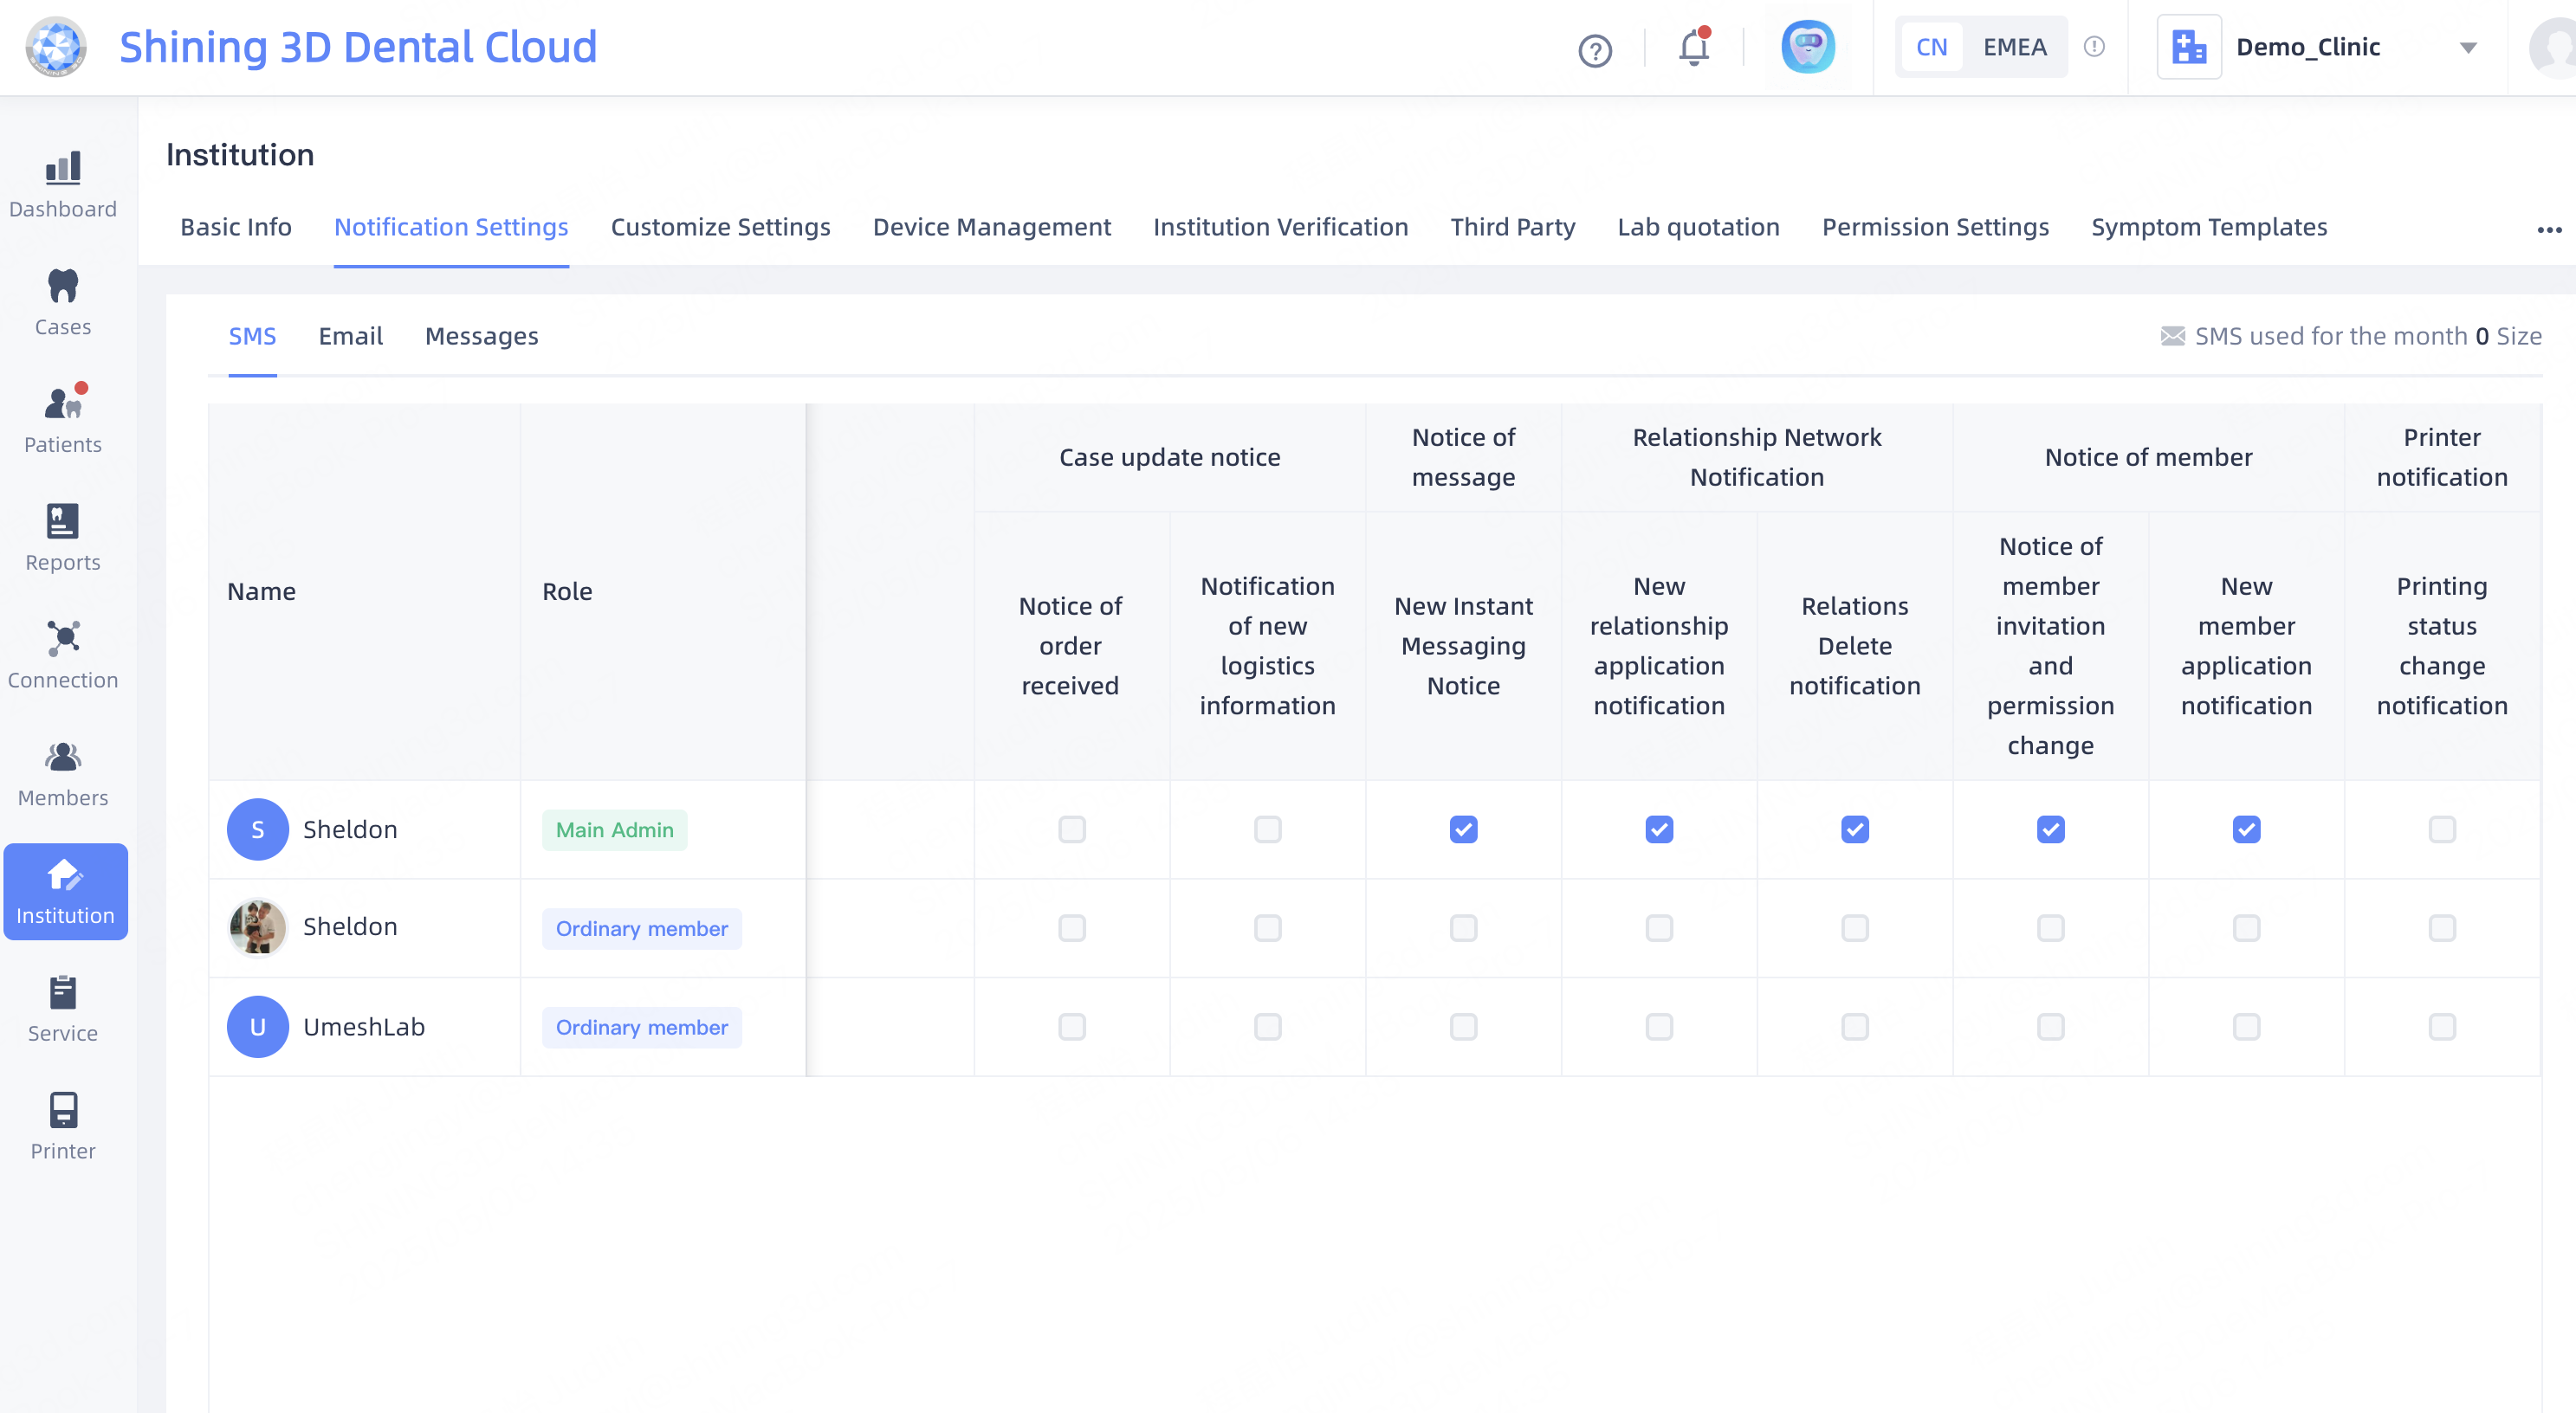
Task: Enable Notice of order received for UmeshLab
Action: pos(1071,1027)
